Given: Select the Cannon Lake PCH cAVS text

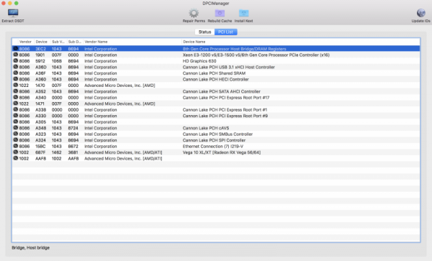Looking at the screenshot, I should (x=206, y=128).
